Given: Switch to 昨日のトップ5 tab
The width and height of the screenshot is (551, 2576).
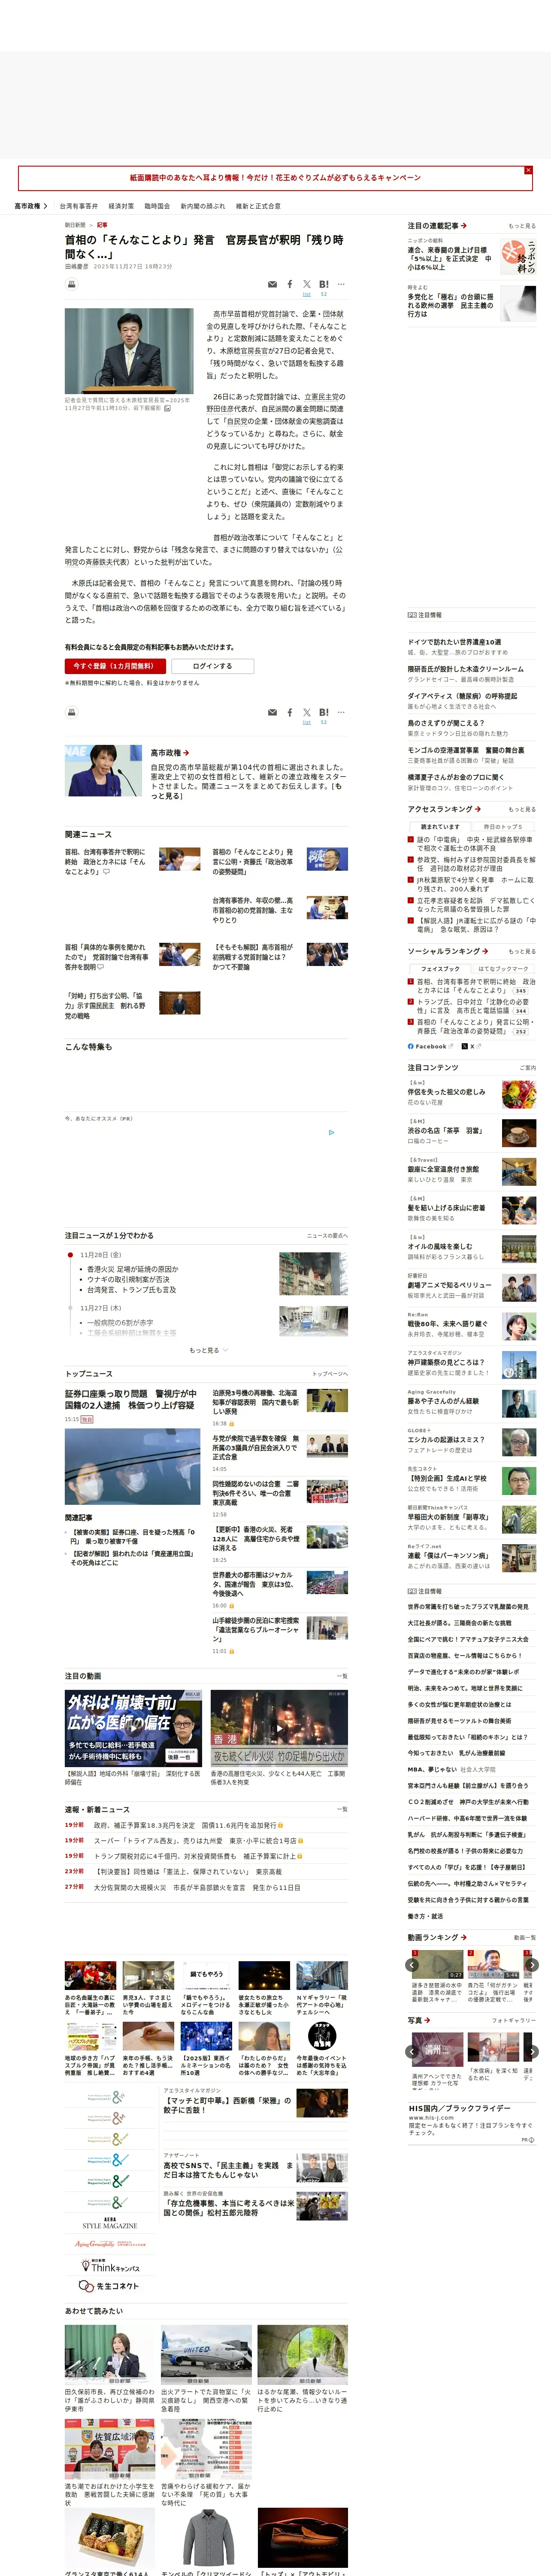Looking at the screenshot, I should 503,826.
